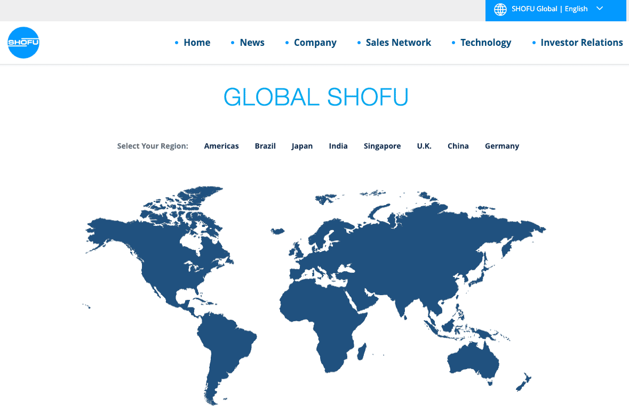Click the globe icon in language bar
629x415 pixels.
[x=500, y=9]
